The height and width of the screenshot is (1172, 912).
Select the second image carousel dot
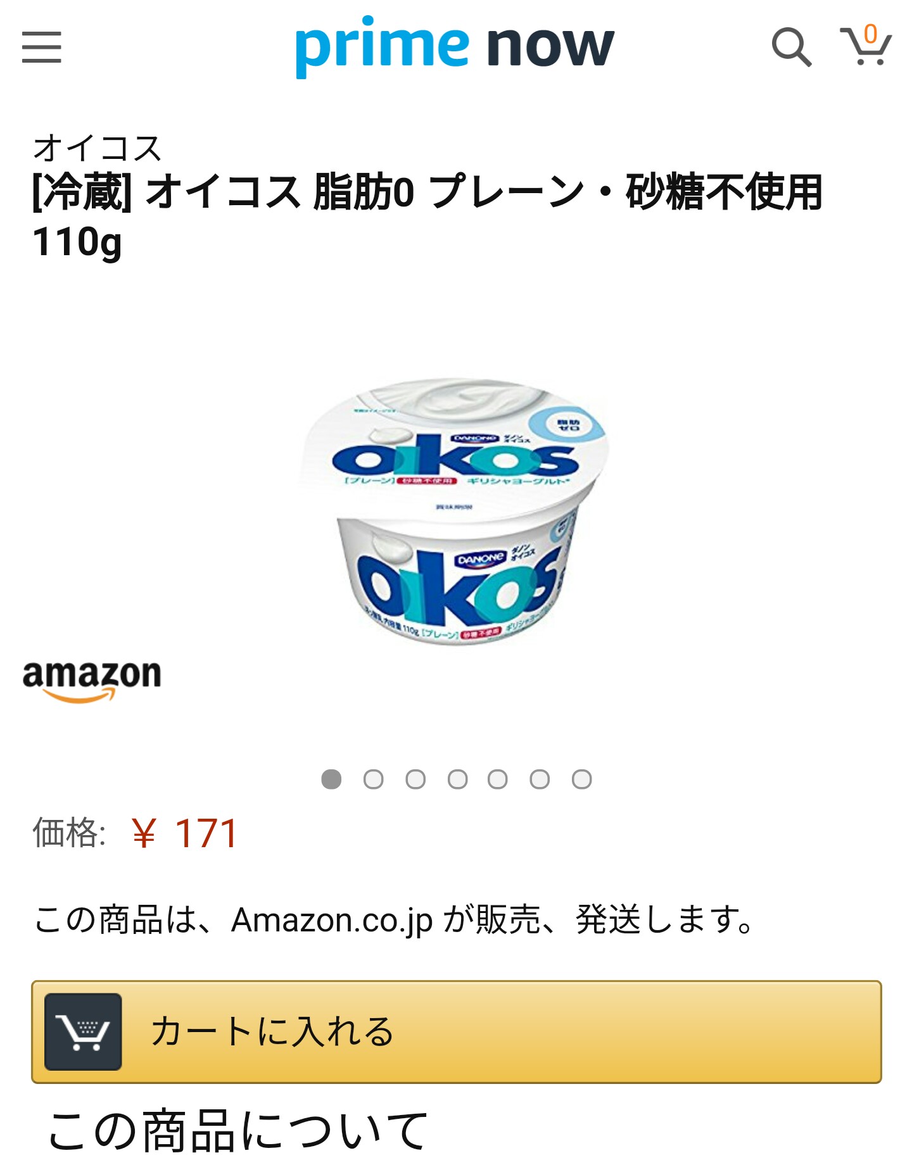373,779
